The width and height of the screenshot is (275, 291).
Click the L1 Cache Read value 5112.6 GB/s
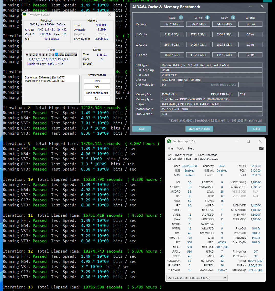(x=172, y=34)
